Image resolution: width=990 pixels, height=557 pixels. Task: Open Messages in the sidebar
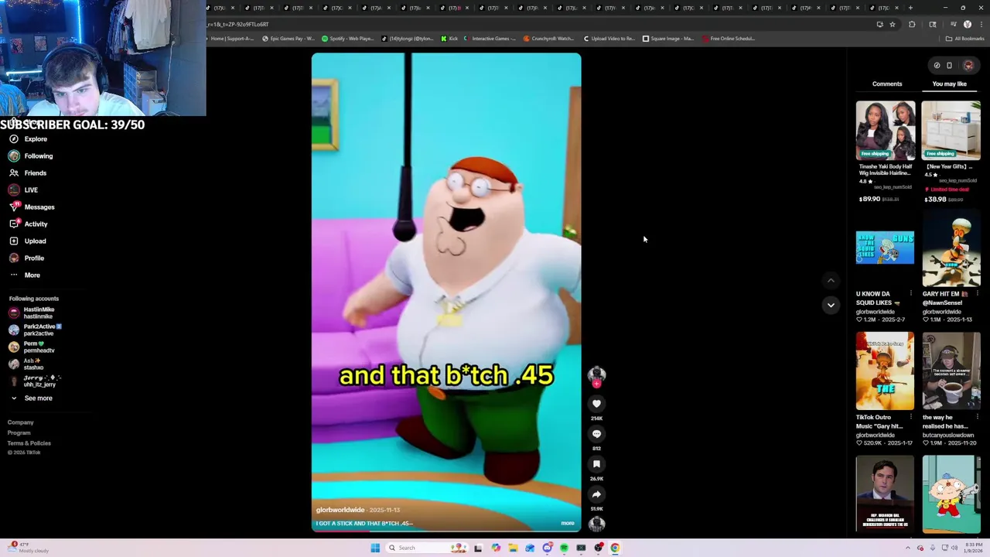pos(32,207)
